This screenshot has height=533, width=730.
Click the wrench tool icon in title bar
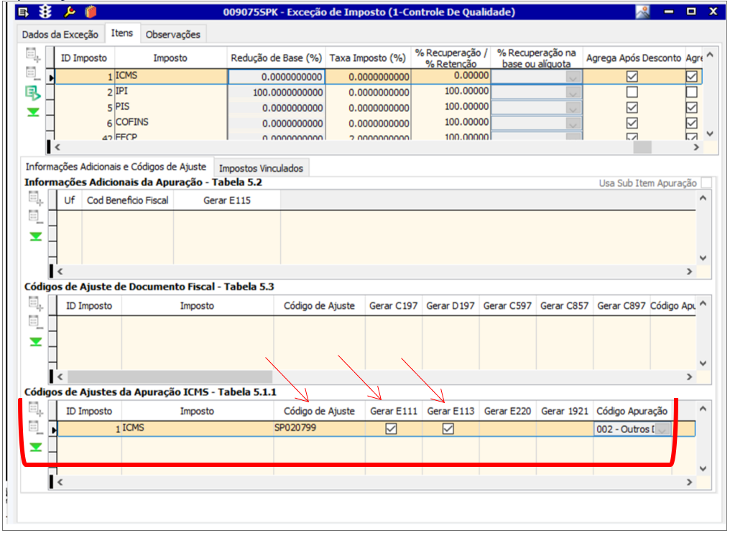click(69, 11)
